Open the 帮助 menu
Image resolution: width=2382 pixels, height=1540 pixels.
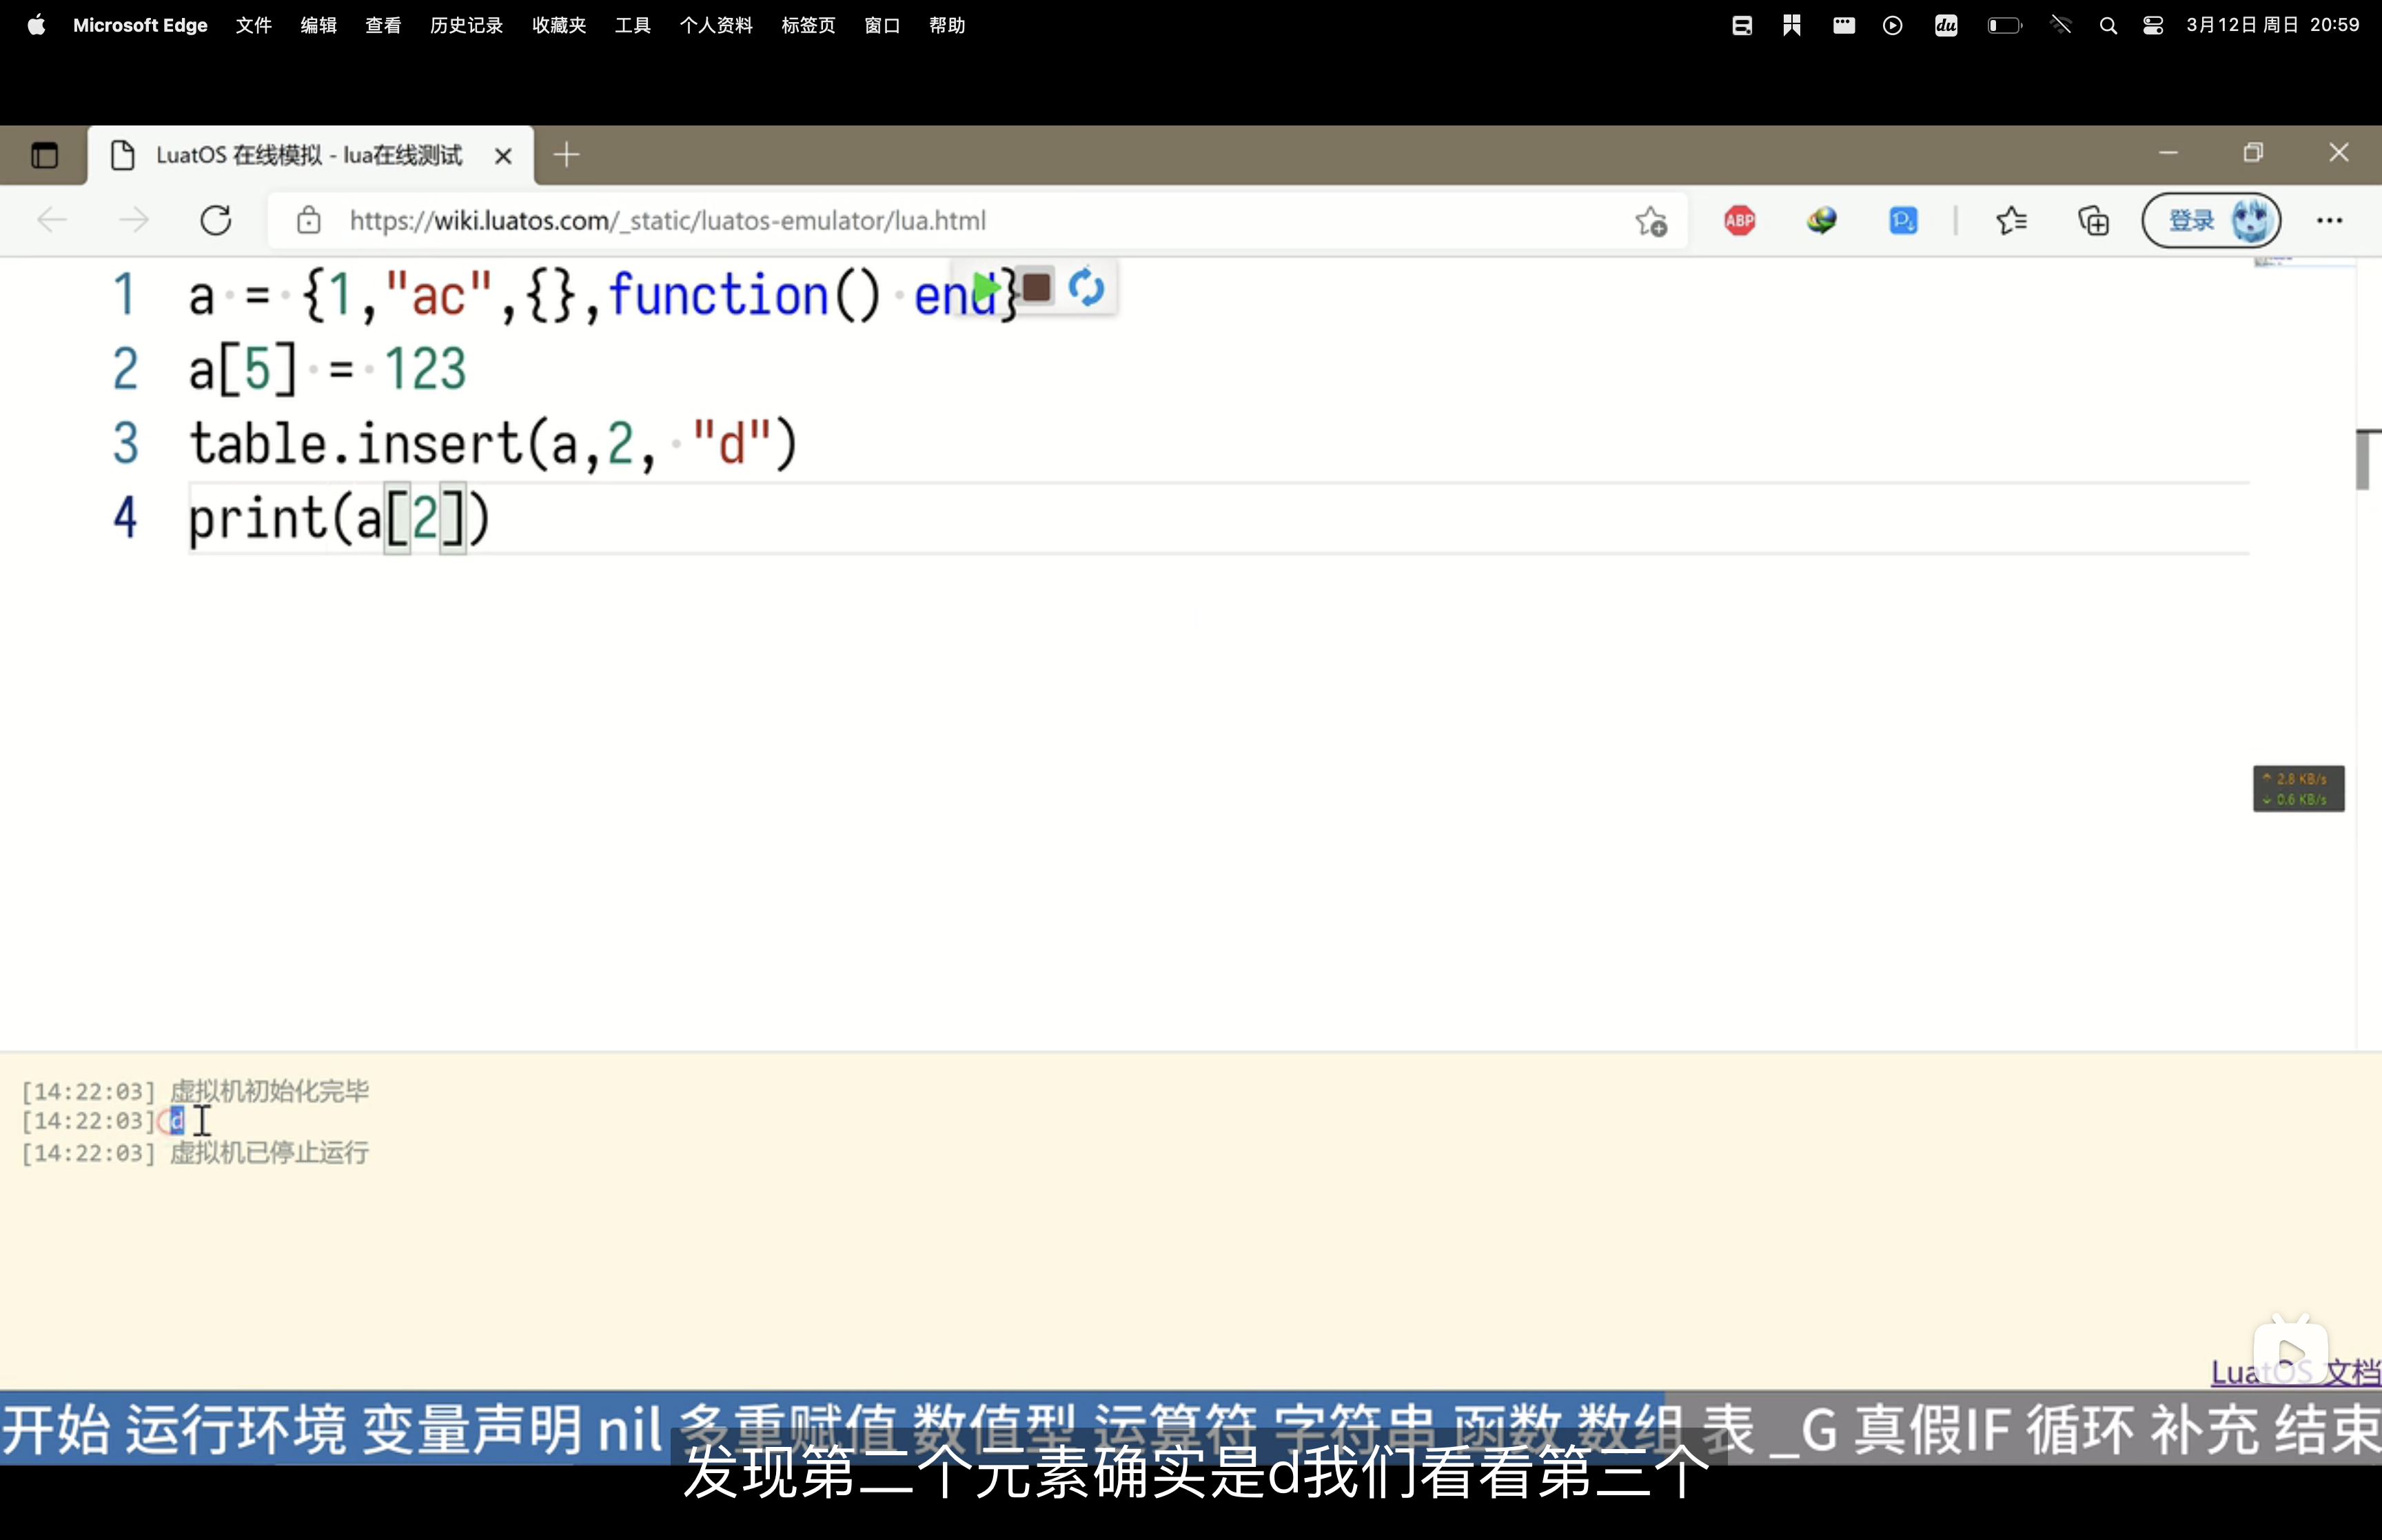(x=946, y=25)
